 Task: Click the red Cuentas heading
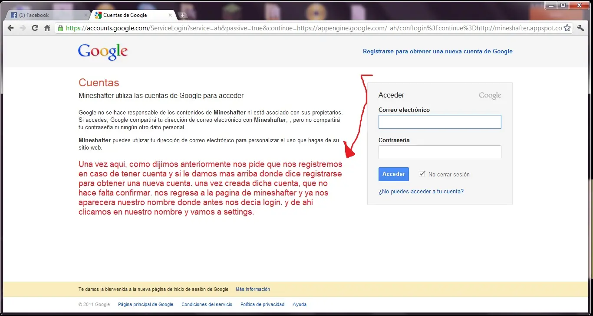tap(99, 83)
